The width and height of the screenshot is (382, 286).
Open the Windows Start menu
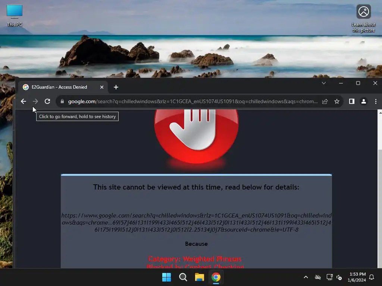(167, 277)
